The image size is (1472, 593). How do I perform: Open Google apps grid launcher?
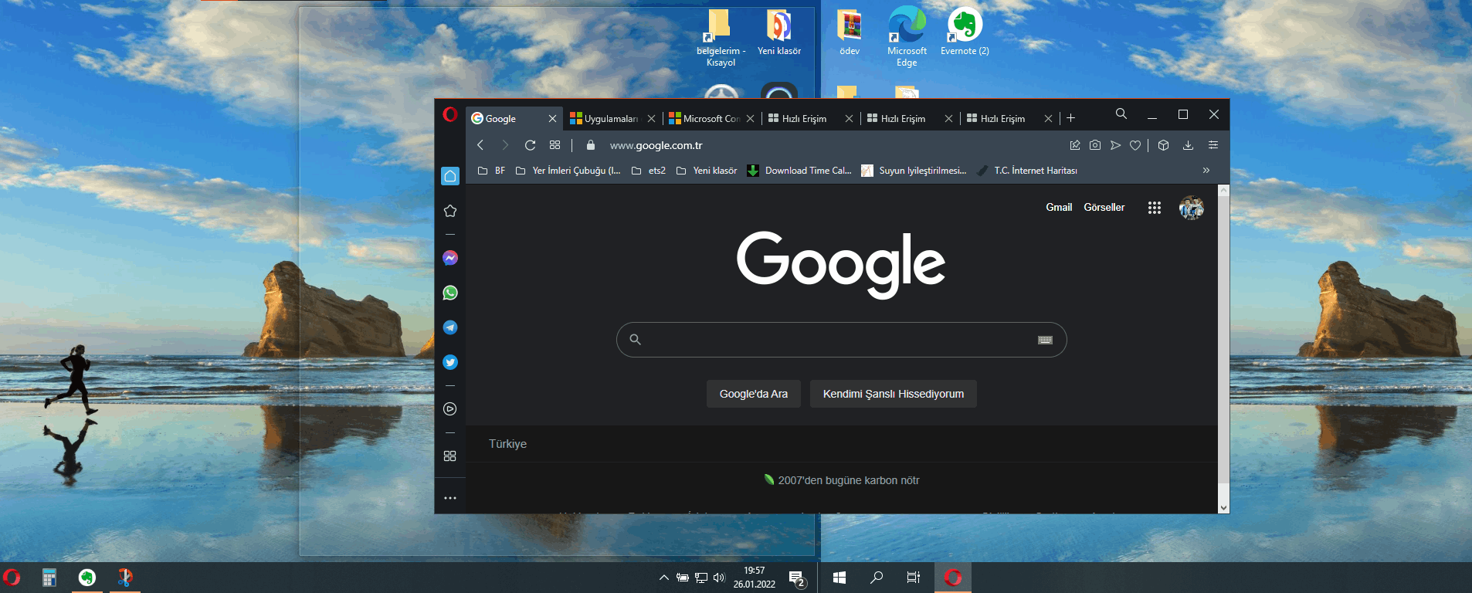coord(1155,208)
